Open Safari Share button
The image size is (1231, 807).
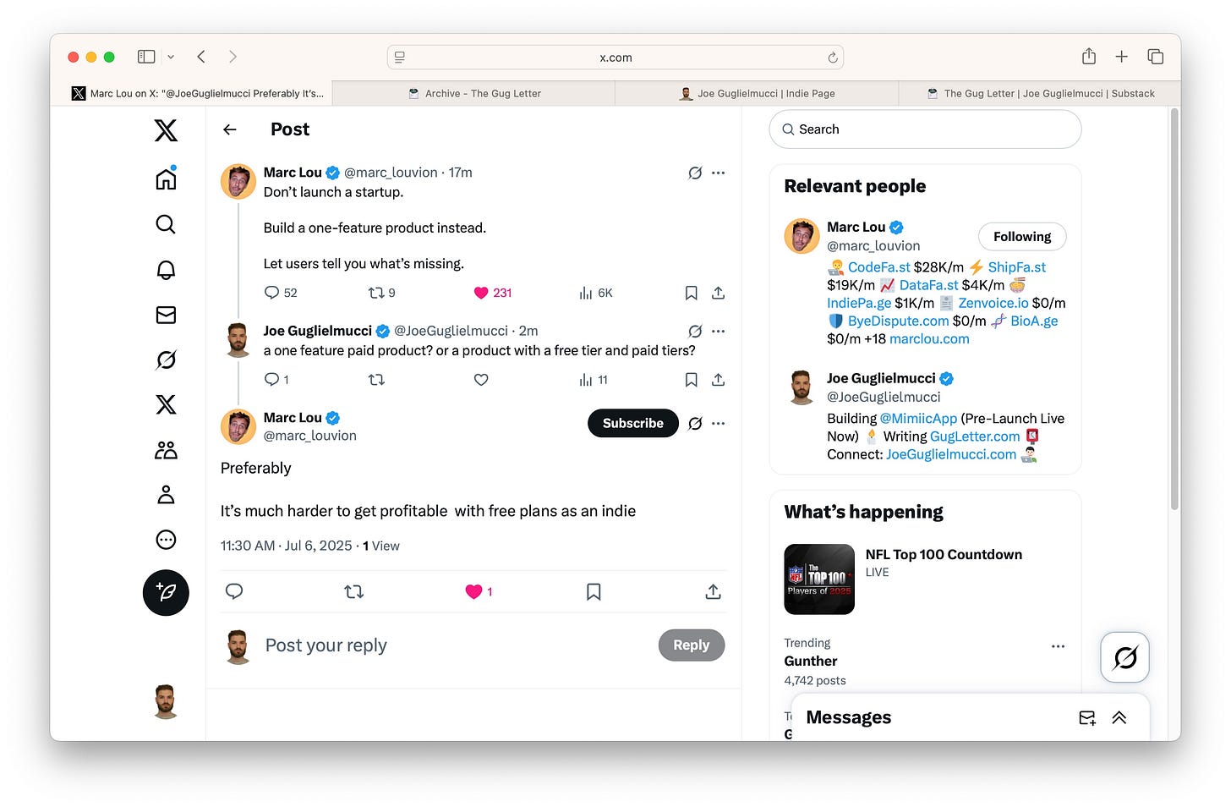pyautogui.click(x=1089, y=57)
